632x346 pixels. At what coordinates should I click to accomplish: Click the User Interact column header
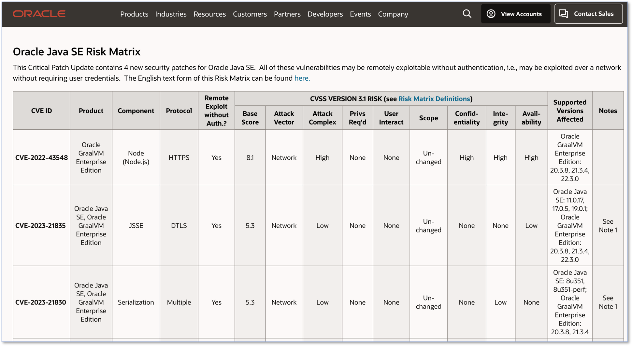click(391, 118)
